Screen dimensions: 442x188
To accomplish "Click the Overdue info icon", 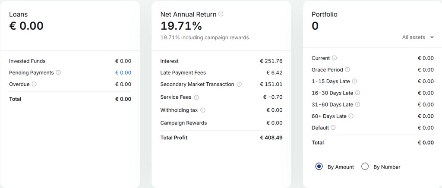I will pos(34,84).
